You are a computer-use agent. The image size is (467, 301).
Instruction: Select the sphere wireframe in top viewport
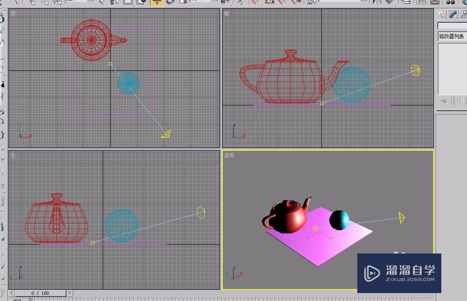[x=129, y=83]
